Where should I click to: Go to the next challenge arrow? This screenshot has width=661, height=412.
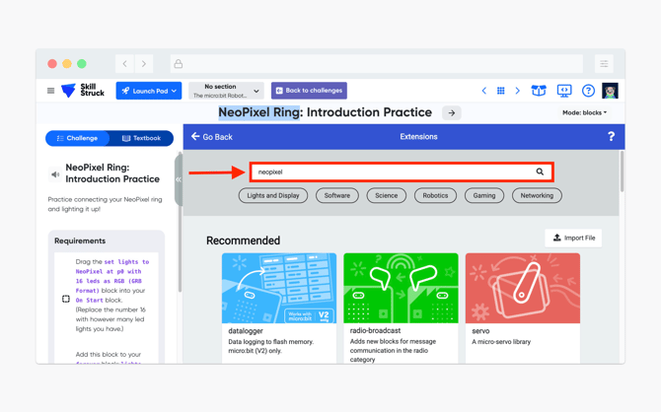click(518, 91)
